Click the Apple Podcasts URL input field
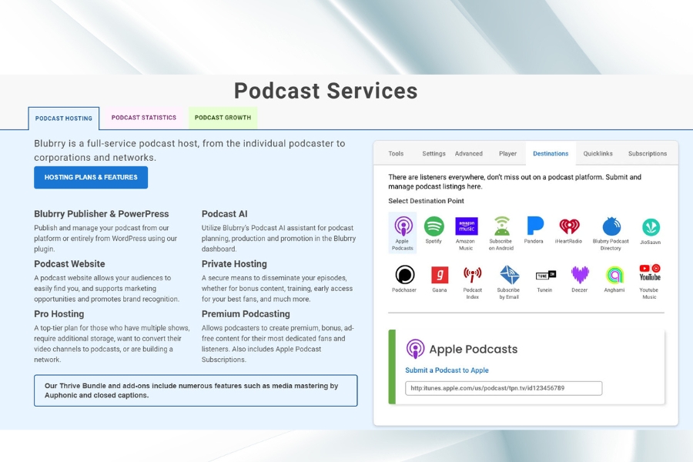 (x=504, y=388)
